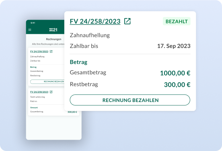Image resolution: width=222 pixels, height=151 pixels.
Task: Click external-link icon beside large invoice number
Action: 127,21
